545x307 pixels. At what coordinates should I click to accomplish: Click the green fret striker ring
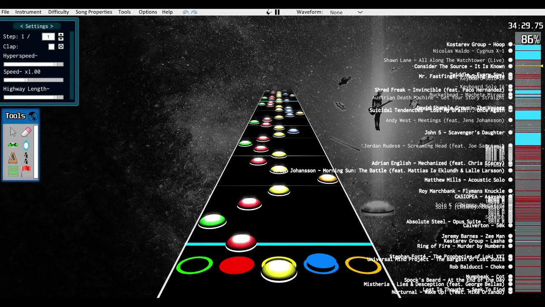[195, 265]
